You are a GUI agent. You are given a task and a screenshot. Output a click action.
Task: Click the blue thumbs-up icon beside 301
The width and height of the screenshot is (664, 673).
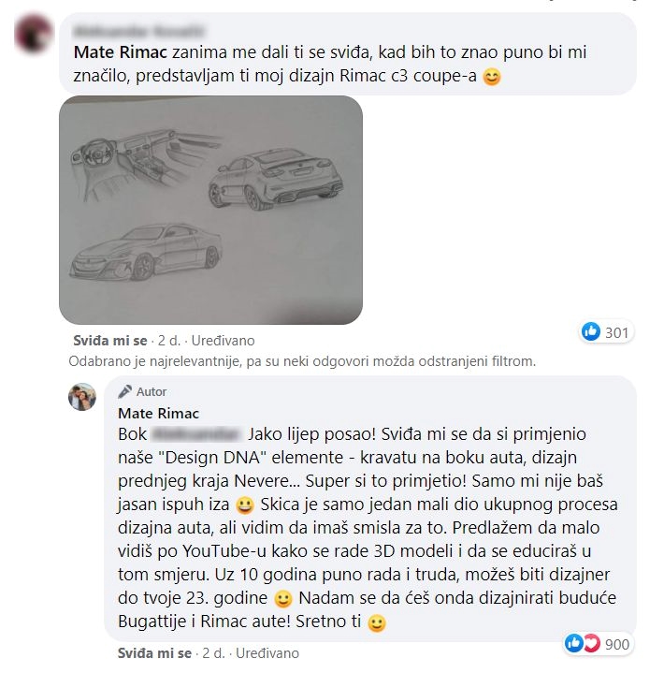click(x=591, y=331)
